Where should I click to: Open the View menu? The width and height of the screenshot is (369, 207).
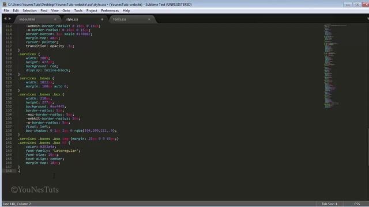55,10
